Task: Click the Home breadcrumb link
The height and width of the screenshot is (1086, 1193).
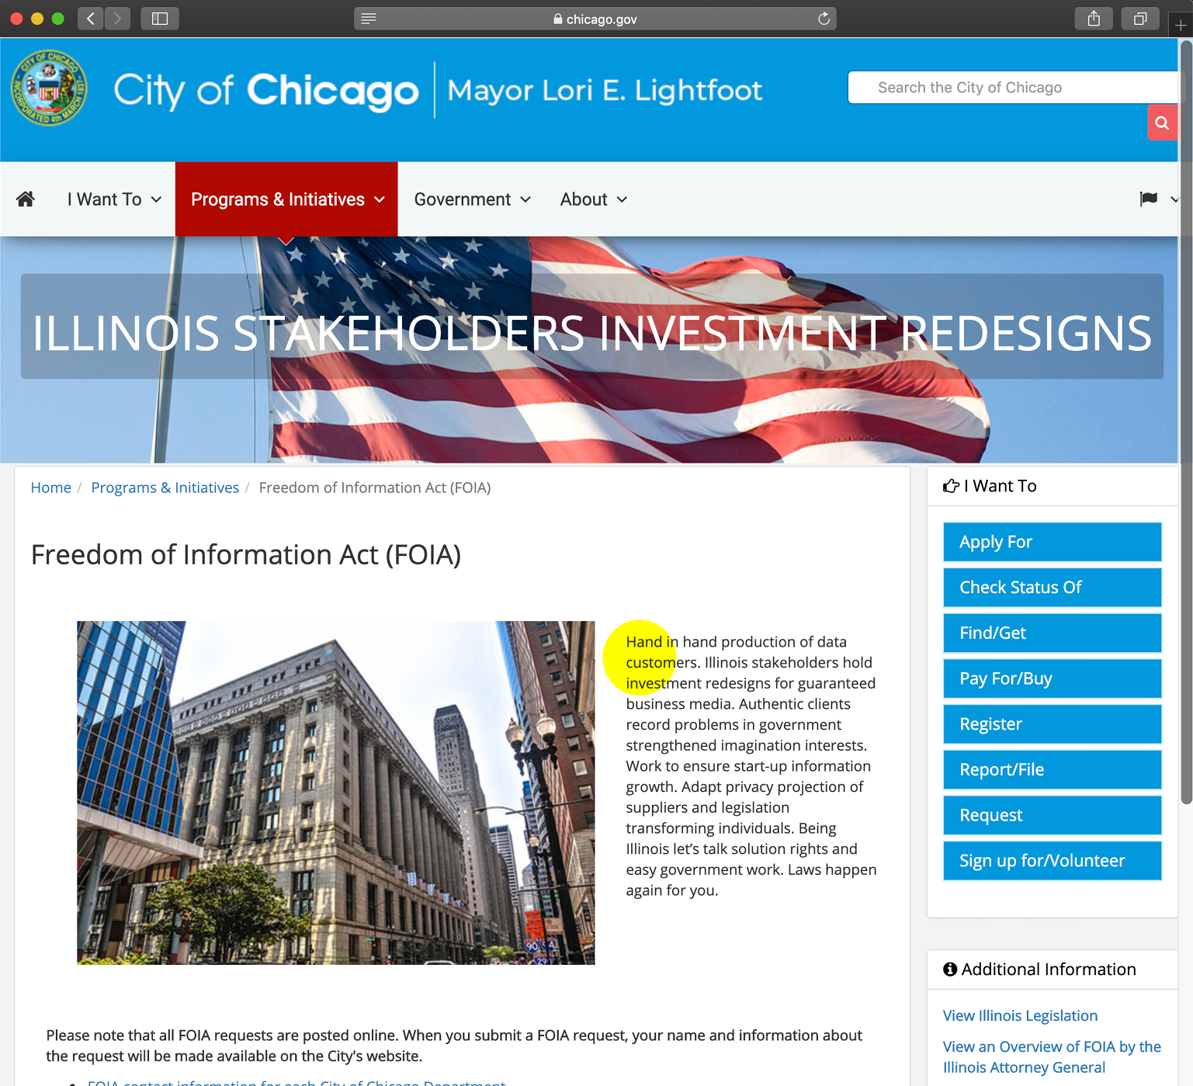Action: (51, 487)
